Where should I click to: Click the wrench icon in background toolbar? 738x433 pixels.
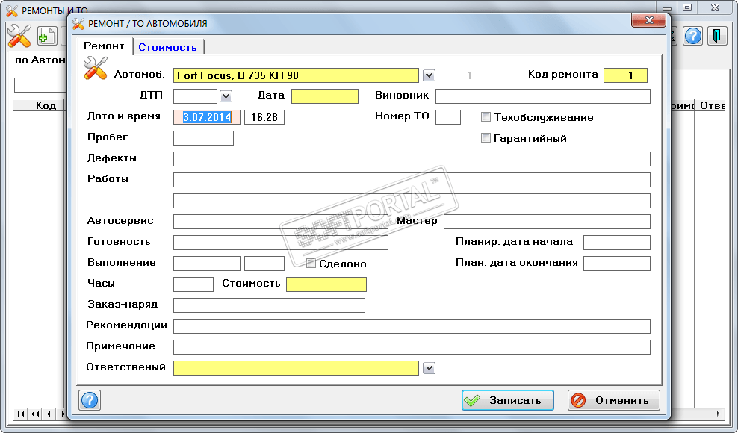[x=19, y=36]
